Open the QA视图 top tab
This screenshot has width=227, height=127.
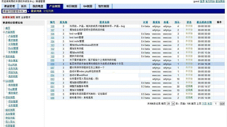88,6
